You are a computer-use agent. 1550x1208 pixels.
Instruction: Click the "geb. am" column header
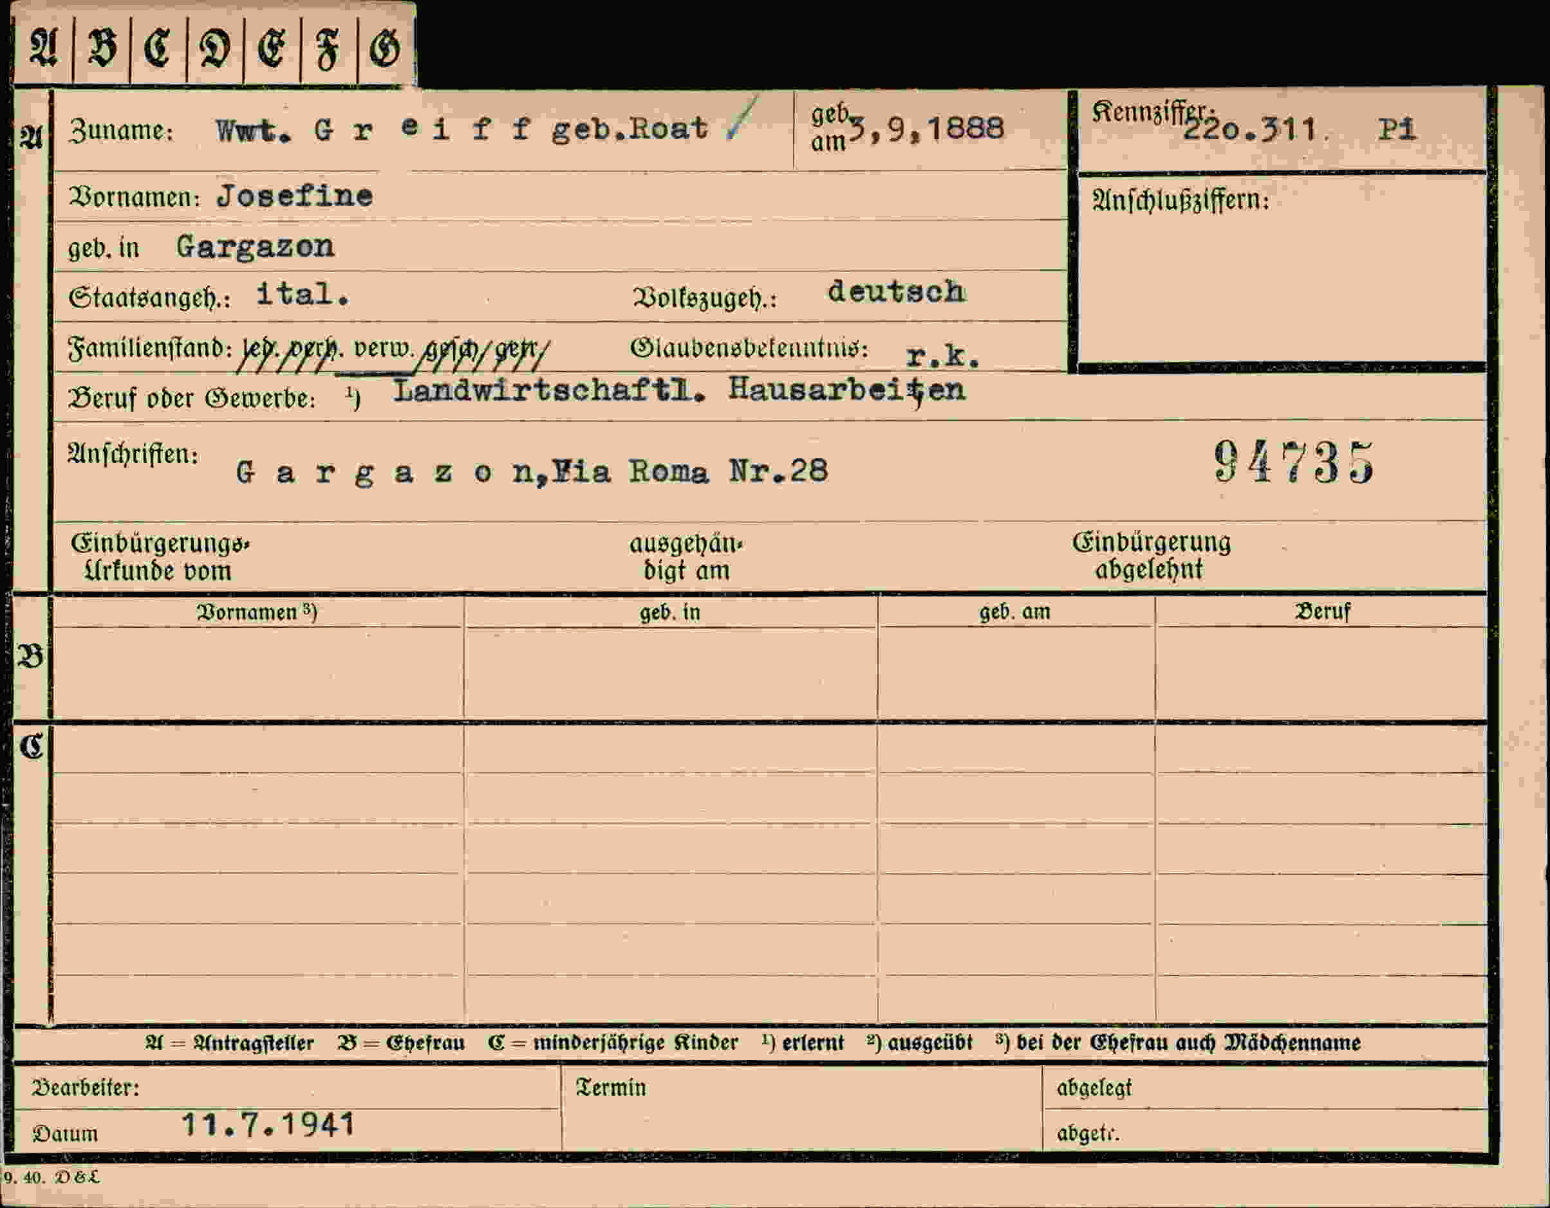1015,612
